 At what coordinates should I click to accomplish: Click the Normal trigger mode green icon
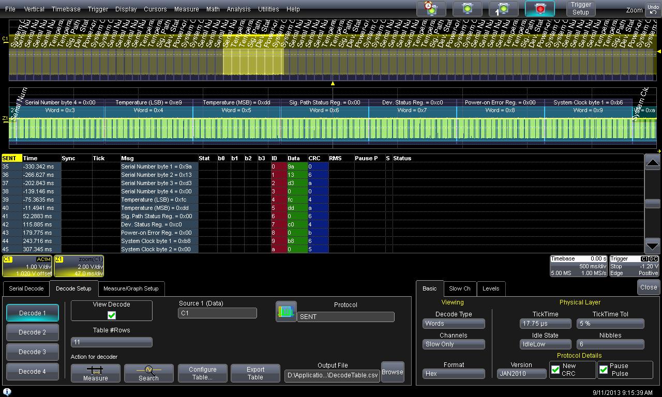(x=467, y=9)
